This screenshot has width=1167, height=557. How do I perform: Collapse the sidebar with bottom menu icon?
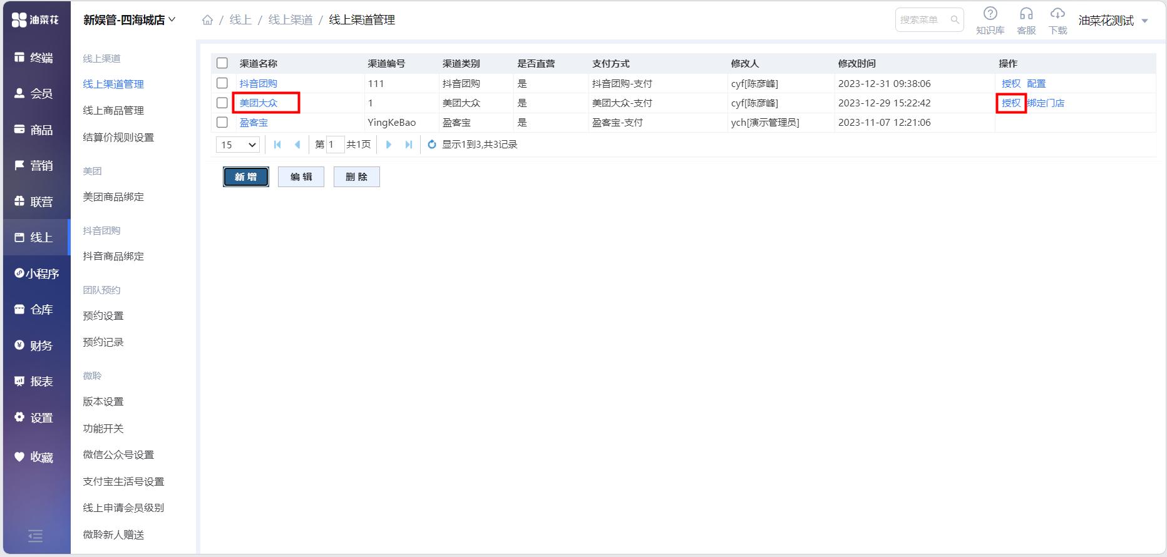coord(36,536)
